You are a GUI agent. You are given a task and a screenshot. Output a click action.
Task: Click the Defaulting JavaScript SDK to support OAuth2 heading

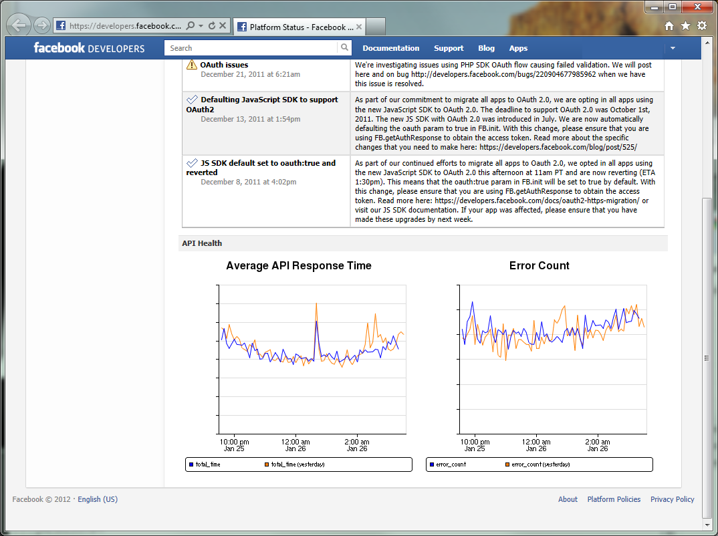pyautogui.click(x=262, y=104)
